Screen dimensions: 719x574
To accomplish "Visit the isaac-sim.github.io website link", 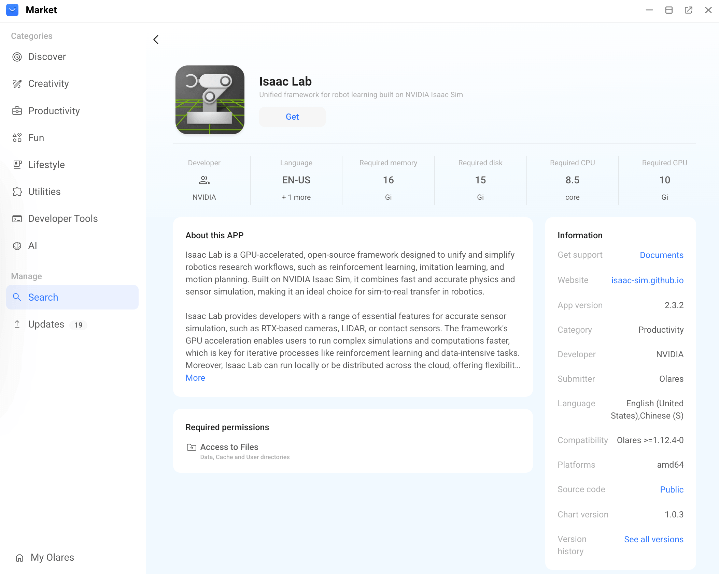I will 647,281.
